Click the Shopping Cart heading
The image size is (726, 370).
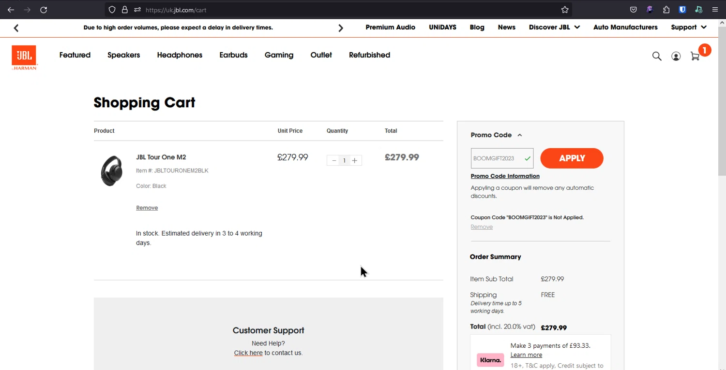(x=144, y=102)
